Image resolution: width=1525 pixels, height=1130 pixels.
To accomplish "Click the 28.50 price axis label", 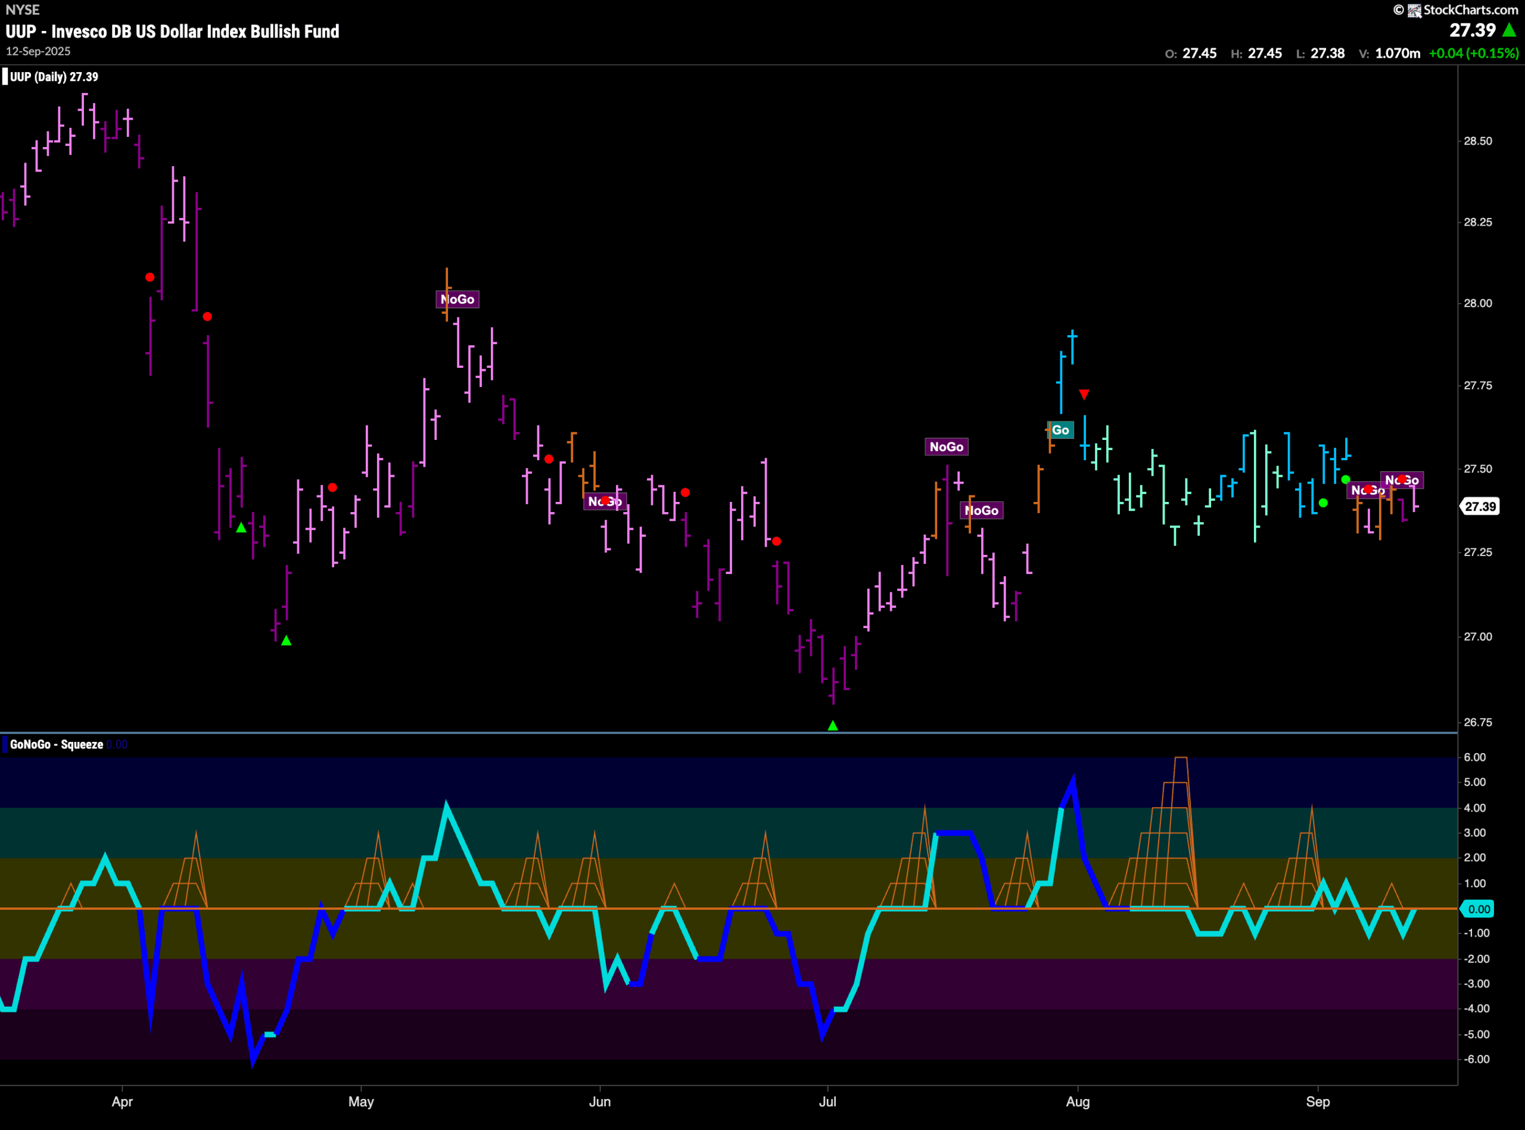I will coord(1478,141).
